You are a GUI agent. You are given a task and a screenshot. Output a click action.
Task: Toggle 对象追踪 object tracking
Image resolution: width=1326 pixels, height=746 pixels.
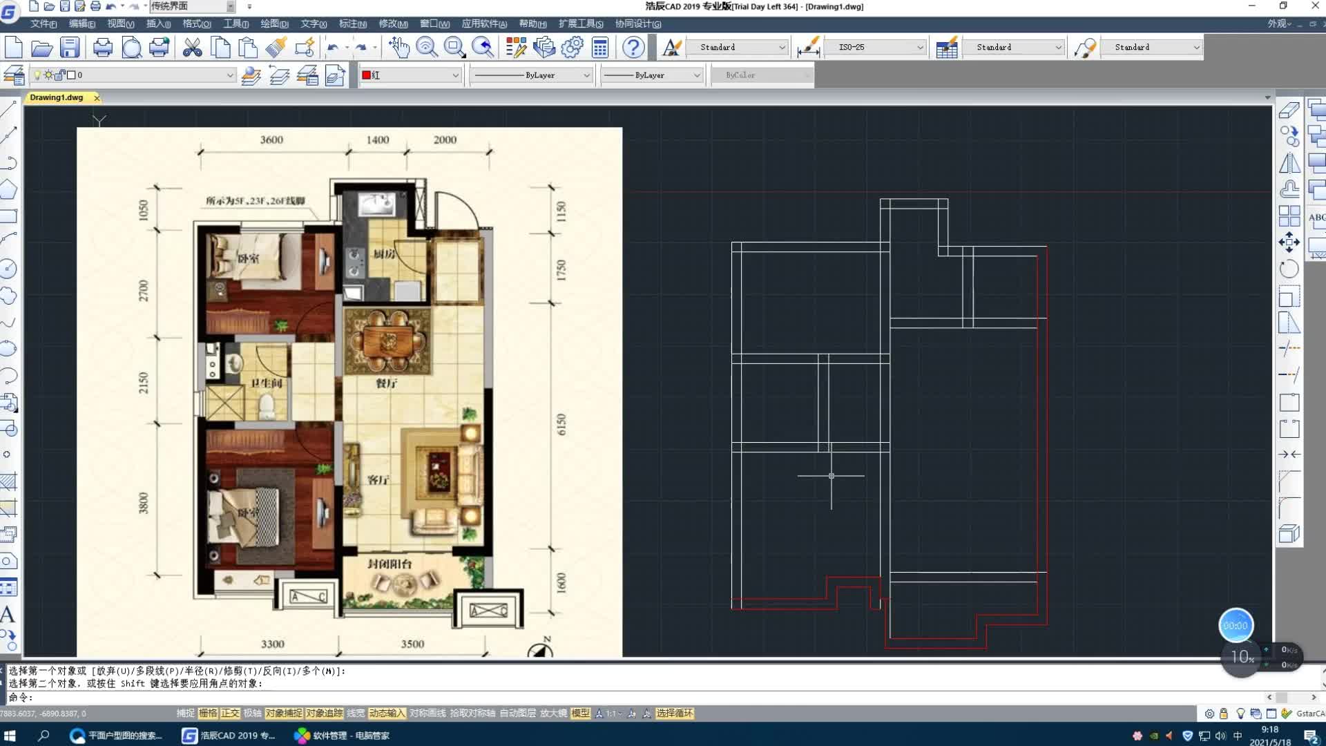tap(325, 714)
